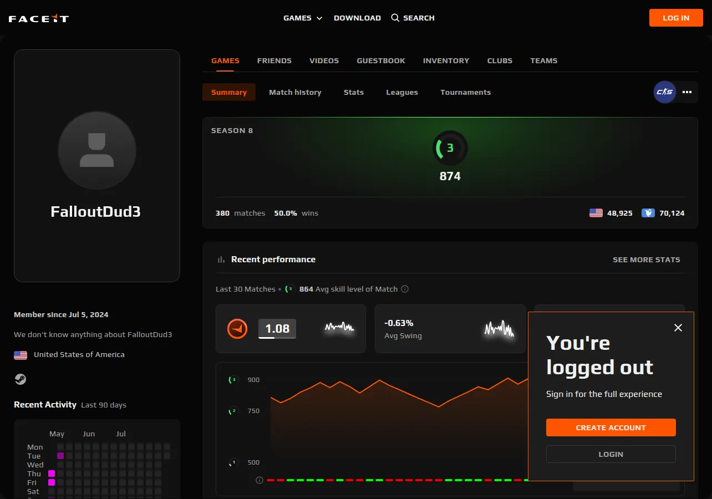
Task: Click the Tuesday activity square in May
Action: pos(60,456)
